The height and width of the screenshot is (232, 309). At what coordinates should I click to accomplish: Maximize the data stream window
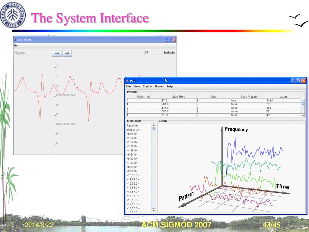[x=170, y=40]
